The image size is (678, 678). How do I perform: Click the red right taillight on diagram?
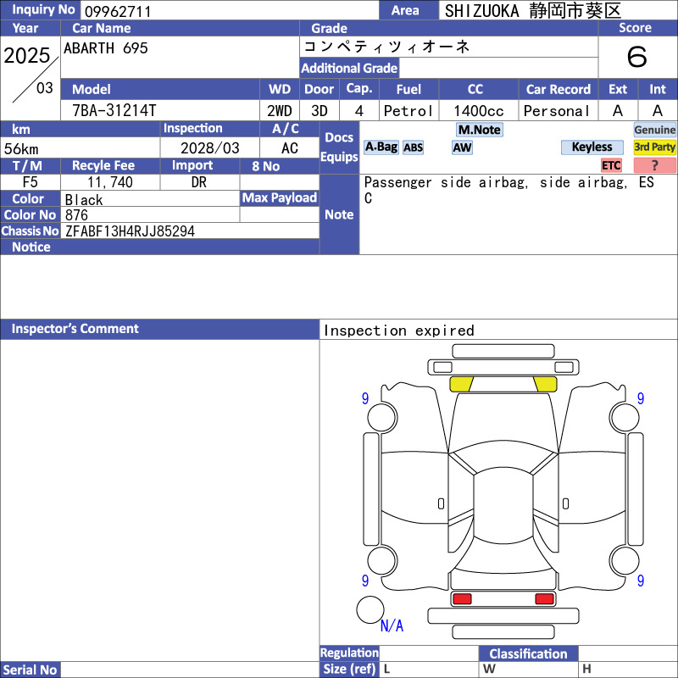[544, 598]
